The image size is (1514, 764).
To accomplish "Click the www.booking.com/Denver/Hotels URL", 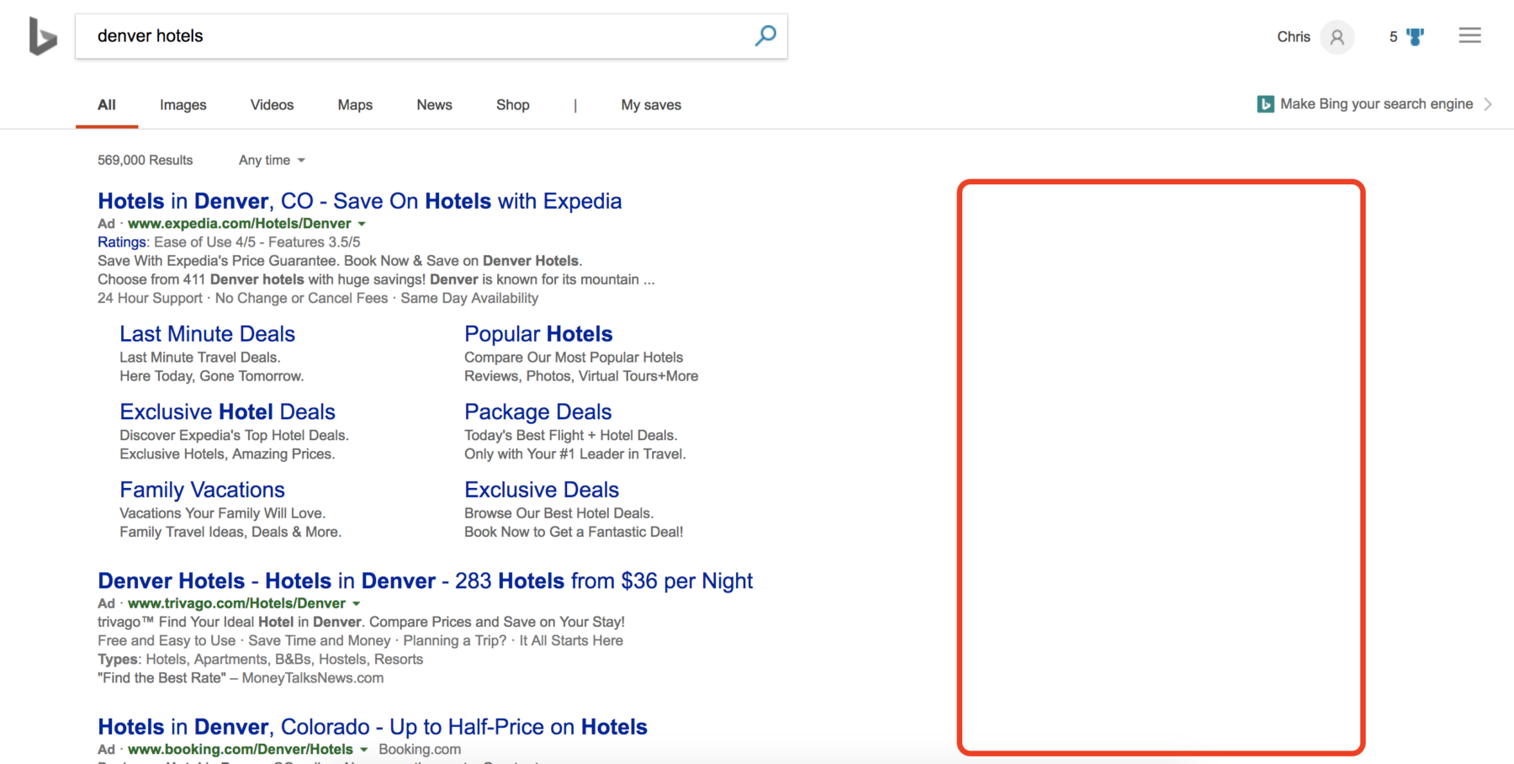I will pos(241,750).
